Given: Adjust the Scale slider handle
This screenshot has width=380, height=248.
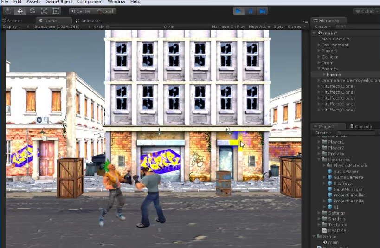Looking at the screenshot, I should pos(108,27).
